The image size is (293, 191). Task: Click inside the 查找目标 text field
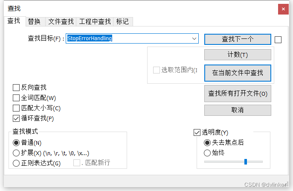point(128,38)
